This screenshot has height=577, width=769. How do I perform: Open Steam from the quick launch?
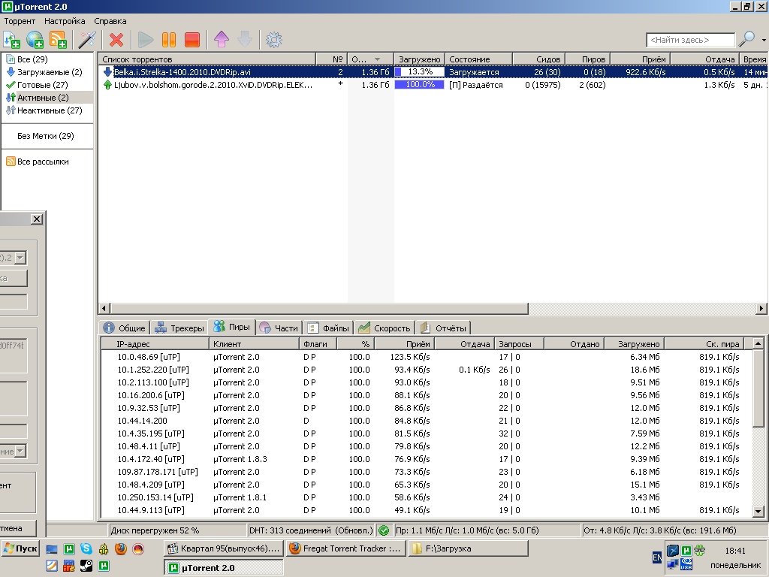point(86,566)
